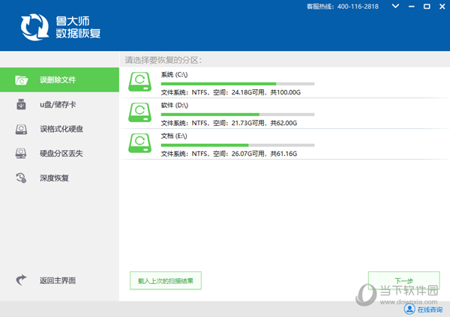
Task: Click the 下一步 button
Action: coord(403,280)
